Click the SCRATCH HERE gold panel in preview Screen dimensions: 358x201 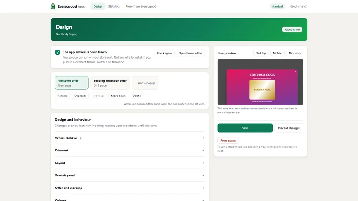[x=262, y=90]
